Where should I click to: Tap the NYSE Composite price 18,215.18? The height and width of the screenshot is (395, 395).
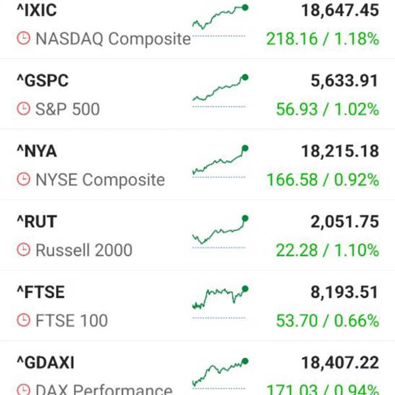point(340,151)
